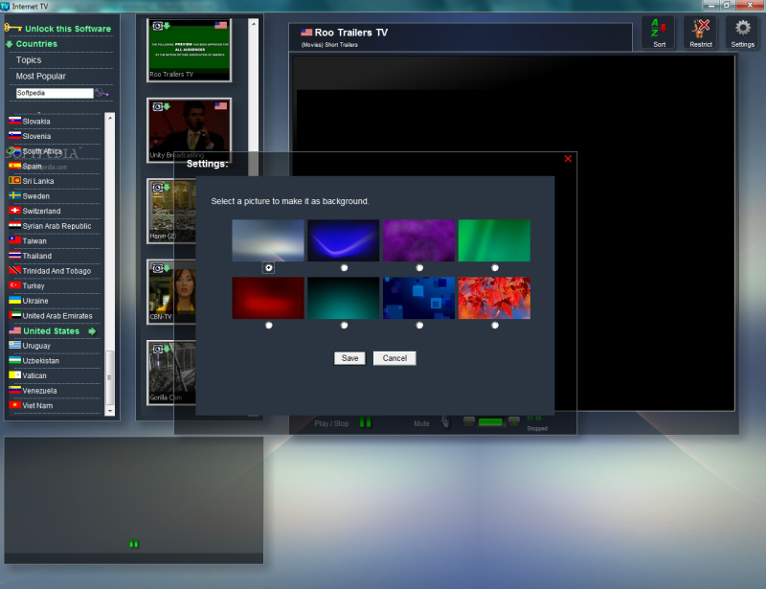This screenshot has width=766, height=589.
Task: Select Uzbekistan in country list
Action: click(x=40, y=361)
